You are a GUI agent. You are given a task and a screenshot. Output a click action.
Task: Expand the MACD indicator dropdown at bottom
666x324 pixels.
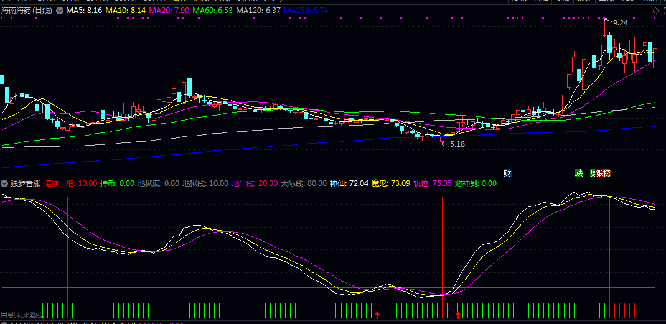pos(5,323)
